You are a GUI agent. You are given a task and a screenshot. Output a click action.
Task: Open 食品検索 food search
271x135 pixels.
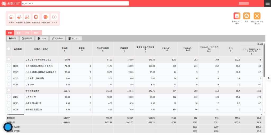[27, 17]
